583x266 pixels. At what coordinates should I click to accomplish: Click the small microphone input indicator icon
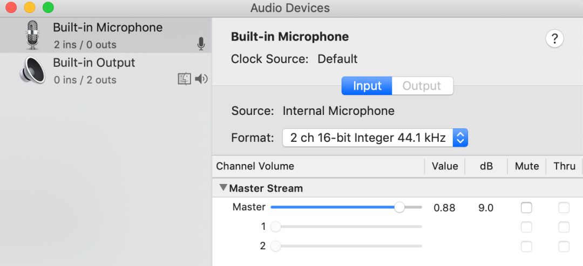(201, 44)
